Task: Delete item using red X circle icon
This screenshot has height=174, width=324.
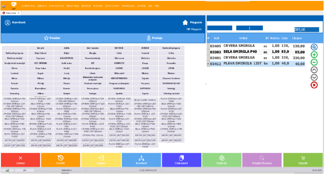Action: tap(314, 85)
